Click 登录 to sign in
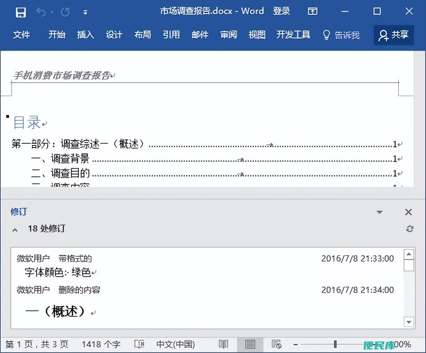Image resolution: width=426 pixels, height=353 pixels. (x=282, y=11)
